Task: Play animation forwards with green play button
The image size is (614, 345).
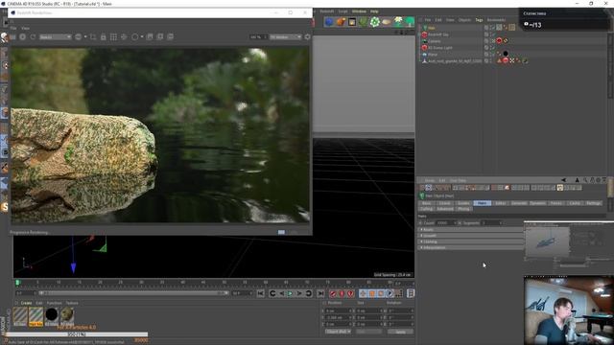Action: [x=290, y=293]
